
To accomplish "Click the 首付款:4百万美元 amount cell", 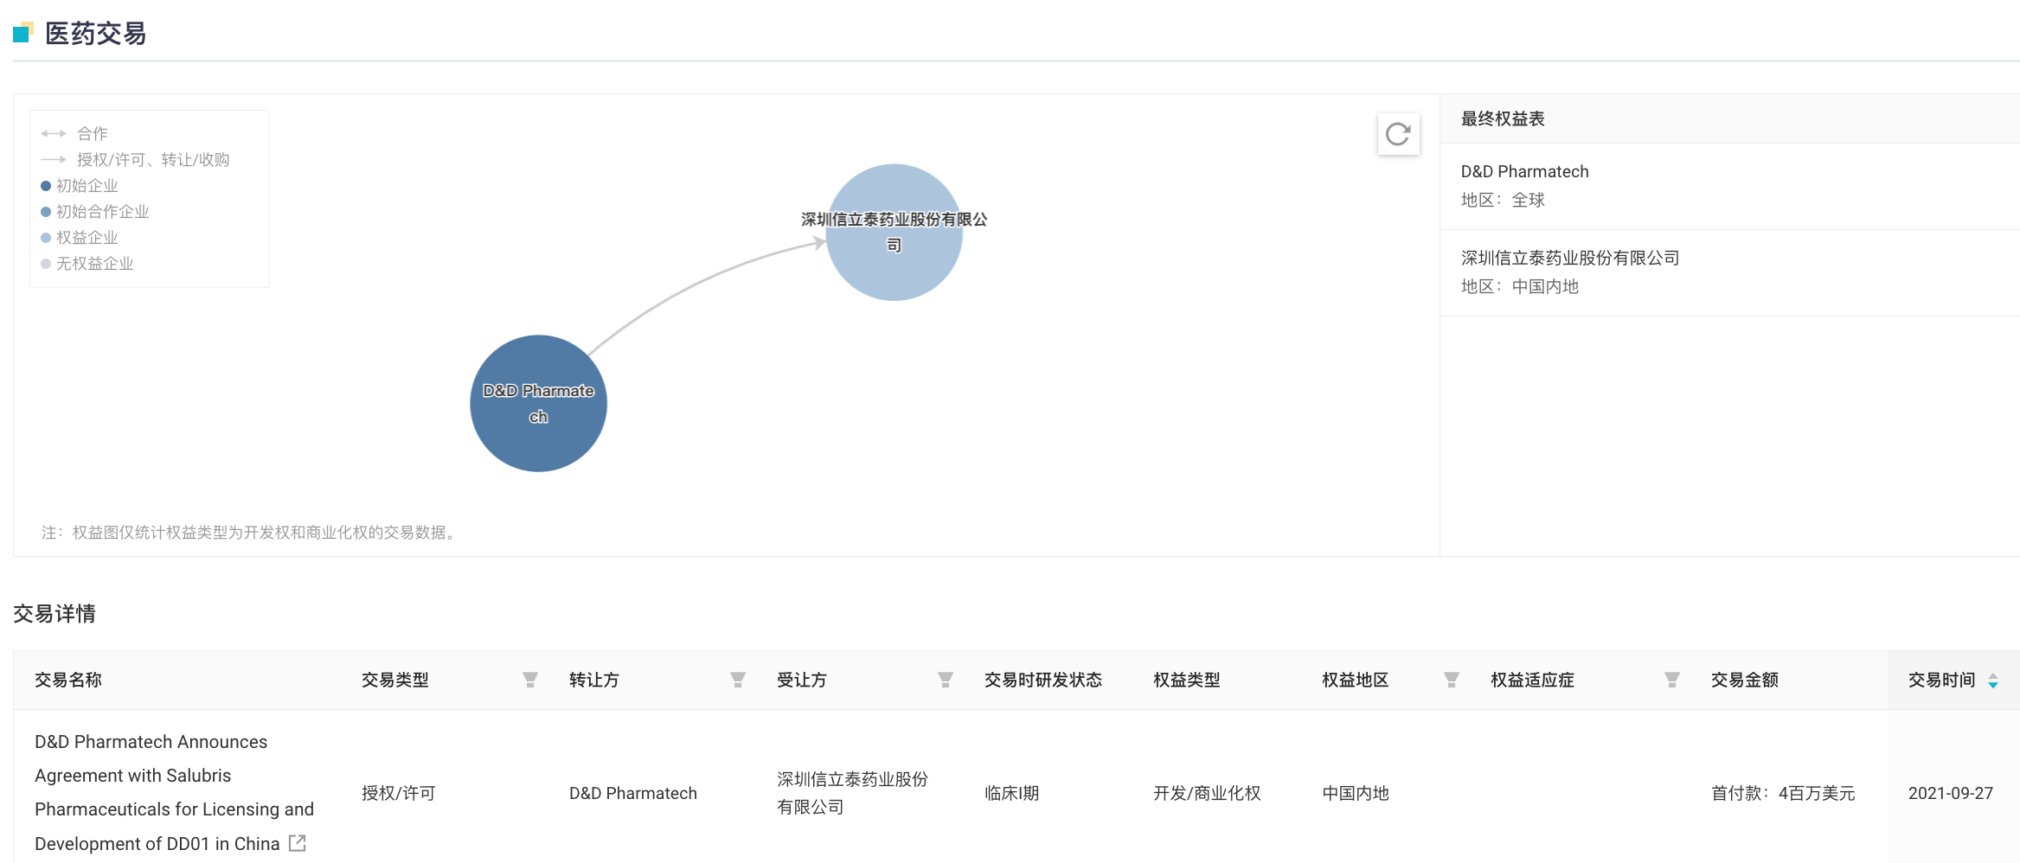I will (x=1783, y=793).
